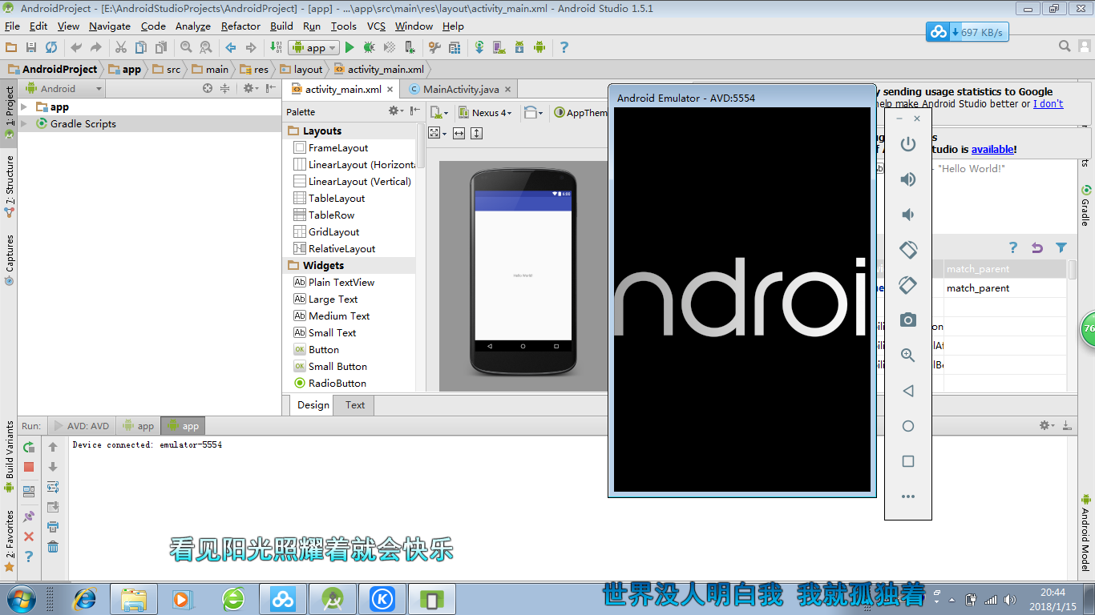
Task: Take an emulator screenshot with camera icon
Action: point(908,320)
